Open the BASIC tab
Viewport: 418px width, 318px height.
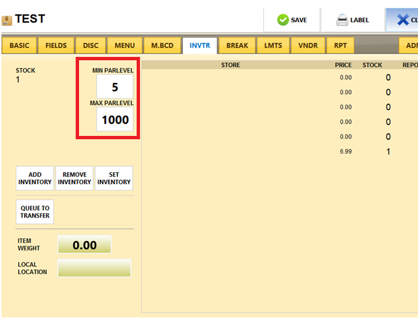pos(20,46)
